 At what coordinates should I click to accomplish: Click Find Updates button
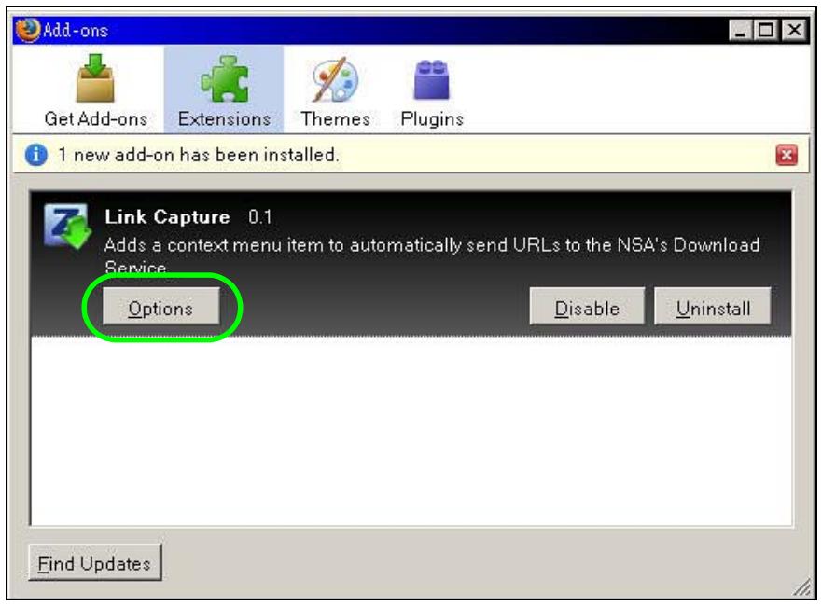point(95,563)
